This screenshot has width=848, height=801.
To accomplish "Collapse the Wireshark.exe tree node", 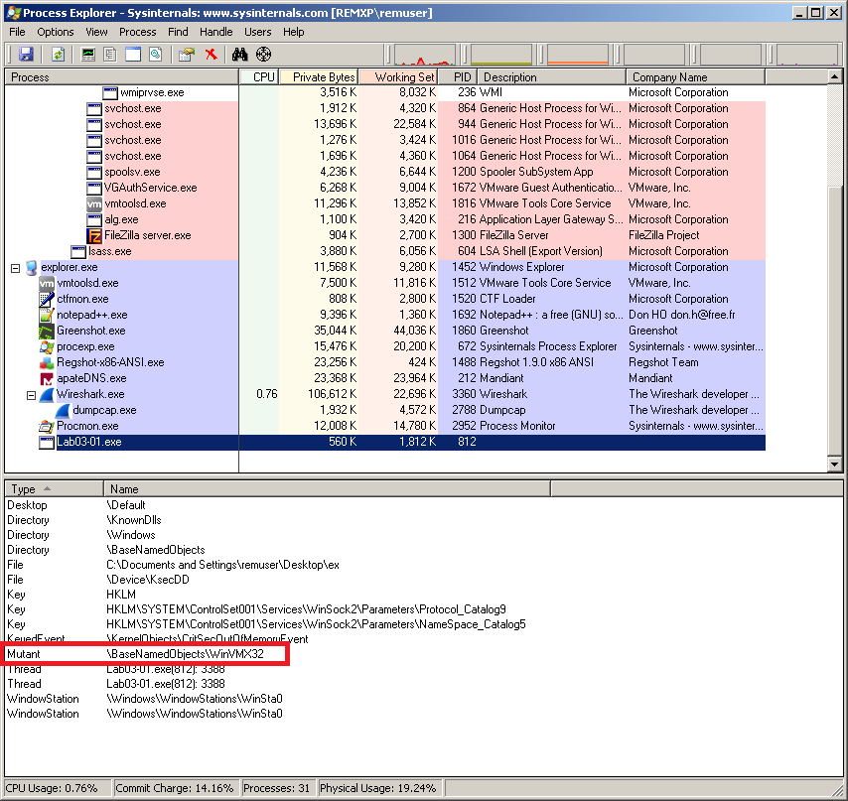I will 32,396.
